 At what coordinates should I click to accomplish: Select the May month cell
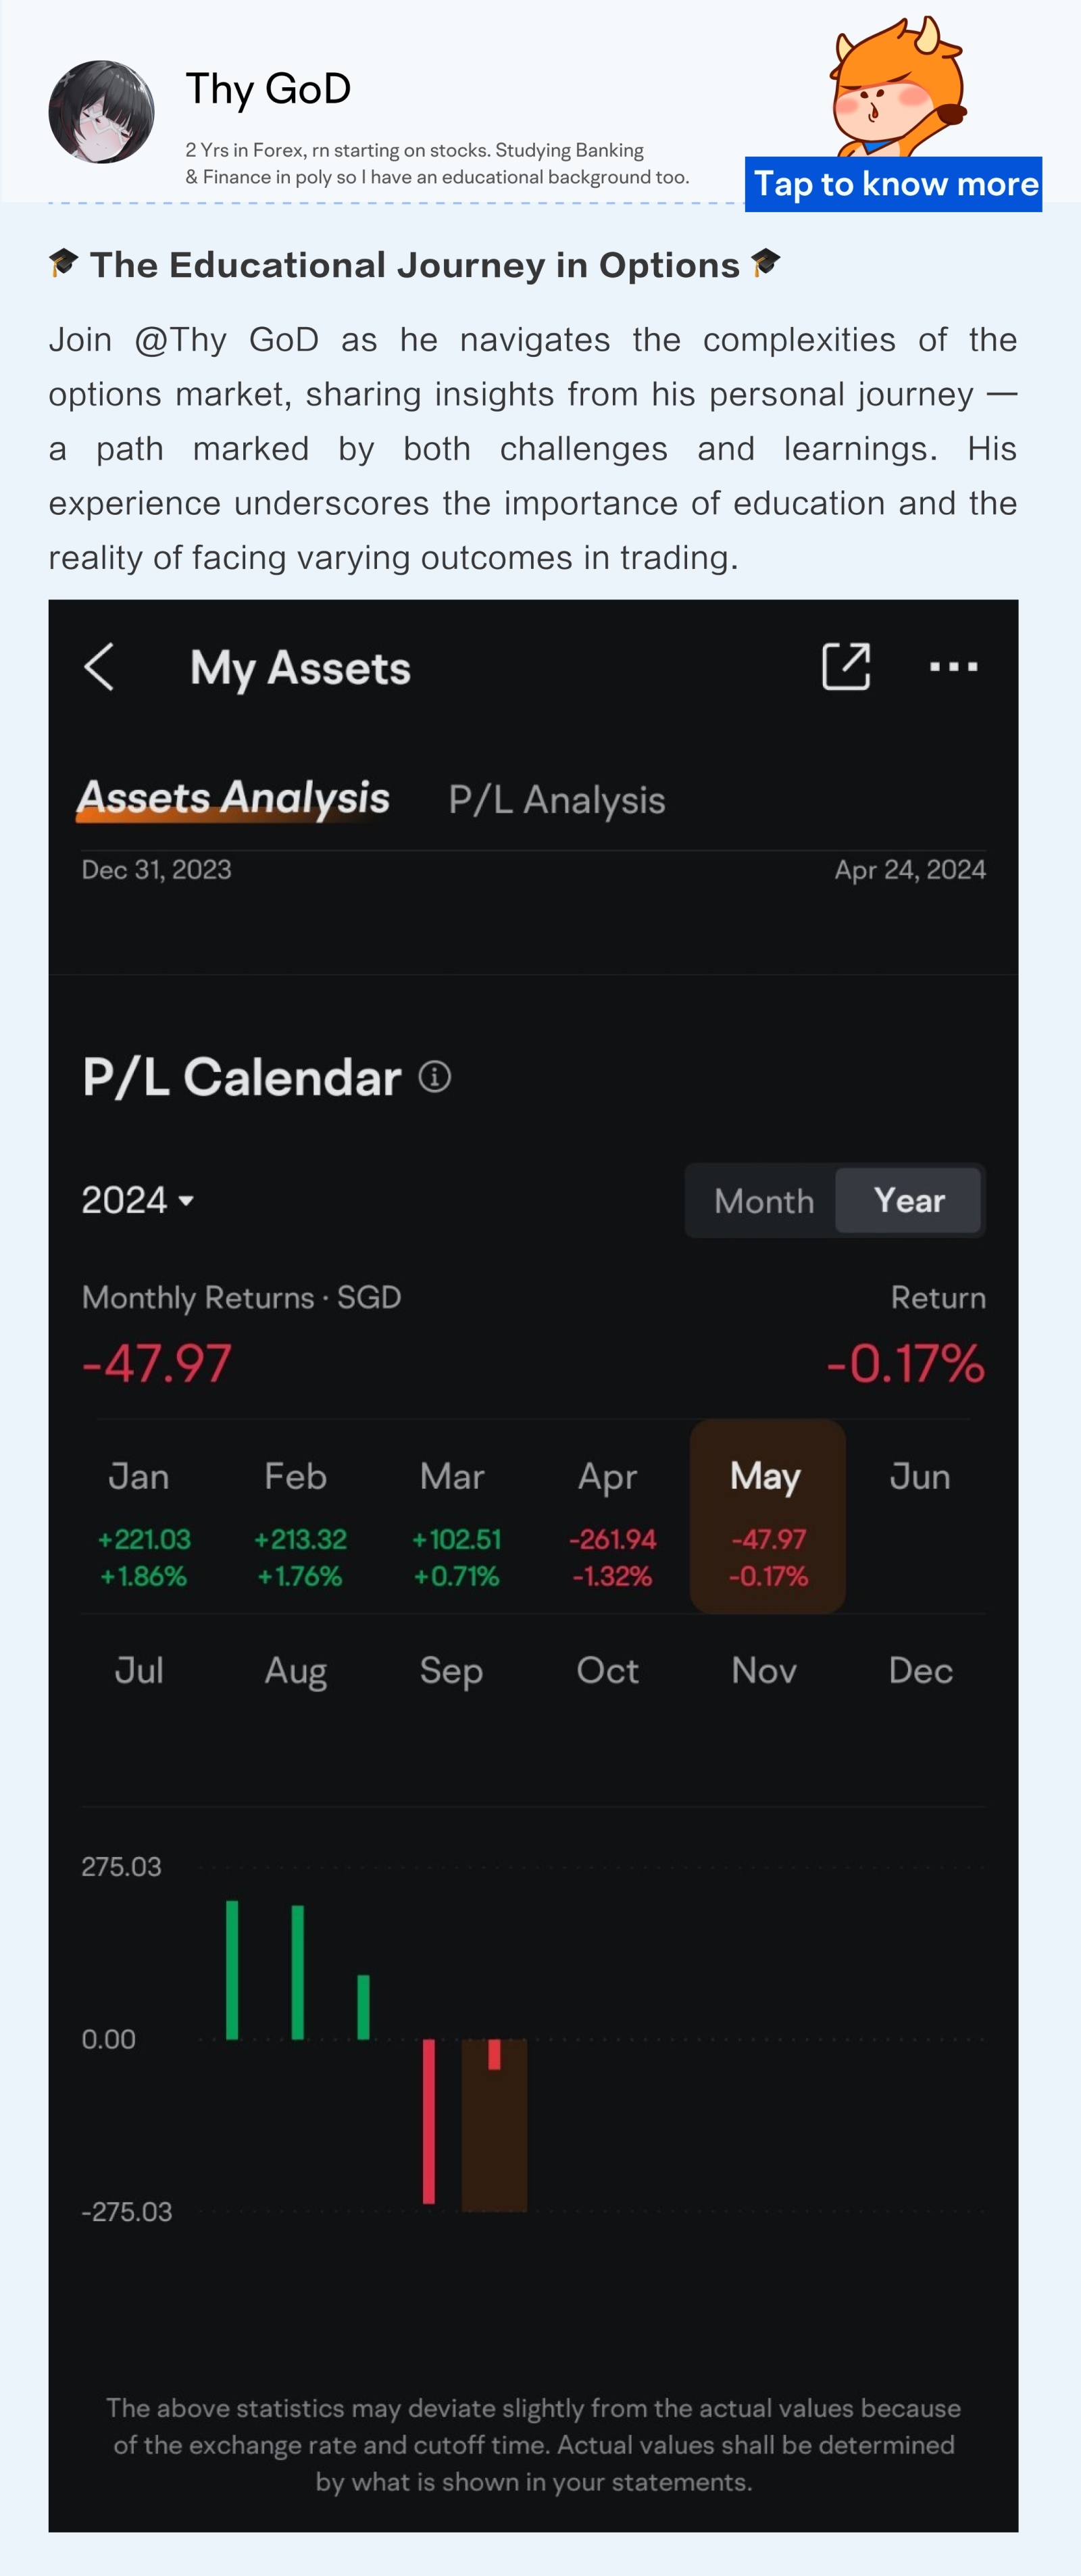(767, 1516)
